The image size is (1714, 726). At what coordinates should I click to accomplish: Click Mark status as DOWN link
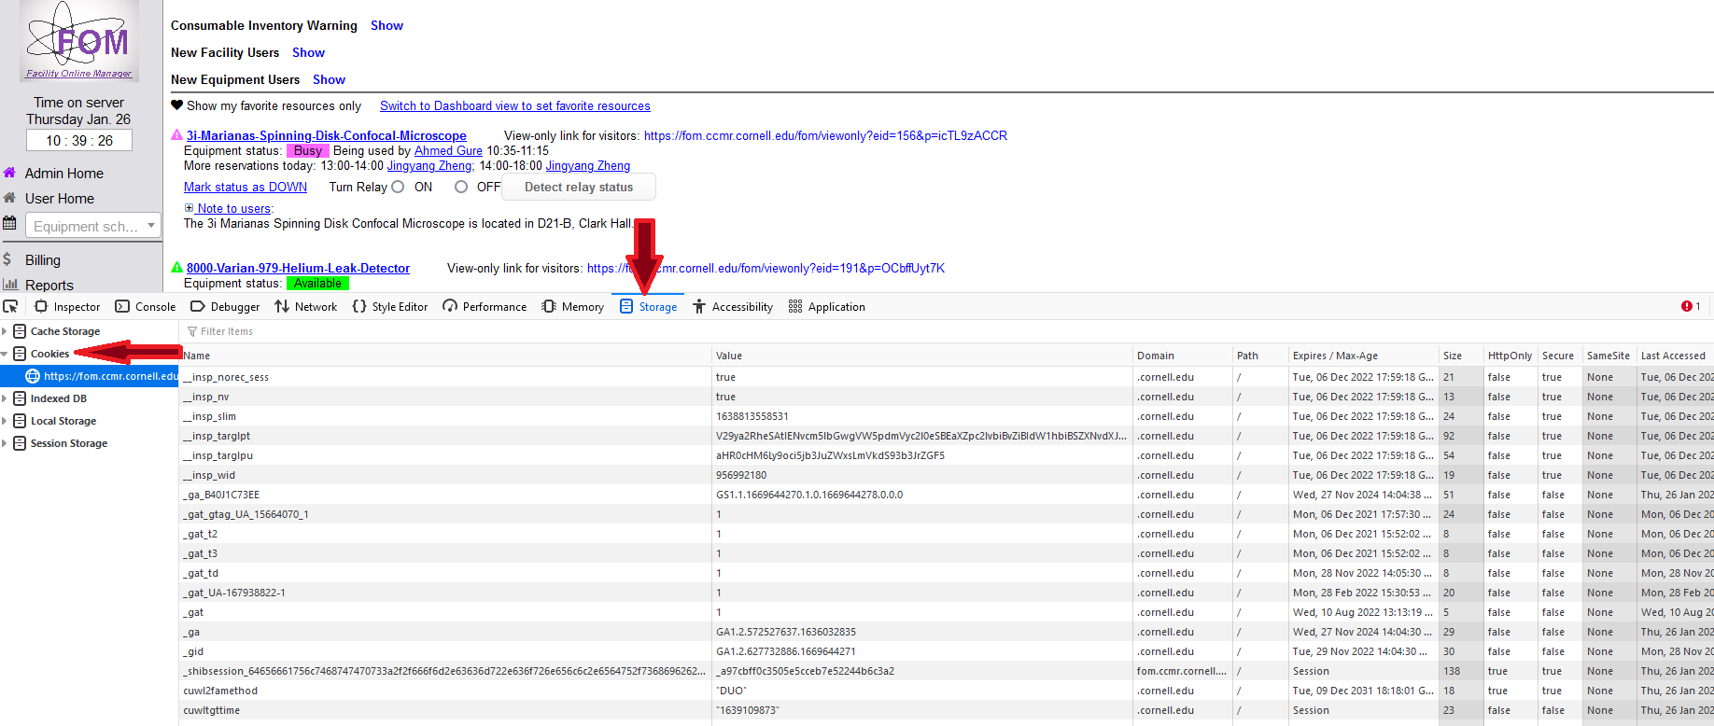point(246,187)
